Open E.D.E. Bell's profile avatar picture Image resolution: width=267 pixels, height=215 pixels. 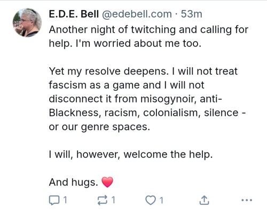pos(27,22)
